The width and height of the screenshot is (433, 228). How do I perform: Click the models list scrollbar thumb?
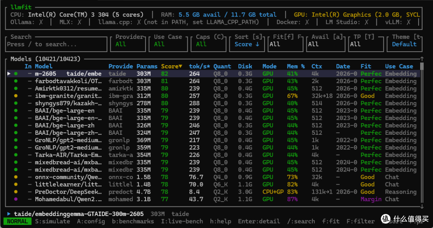[422, 66]
